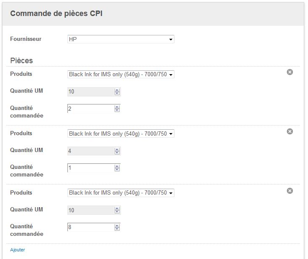
Task: Increase first Quantité commandée with up arrow
Action: pos(117,107)
